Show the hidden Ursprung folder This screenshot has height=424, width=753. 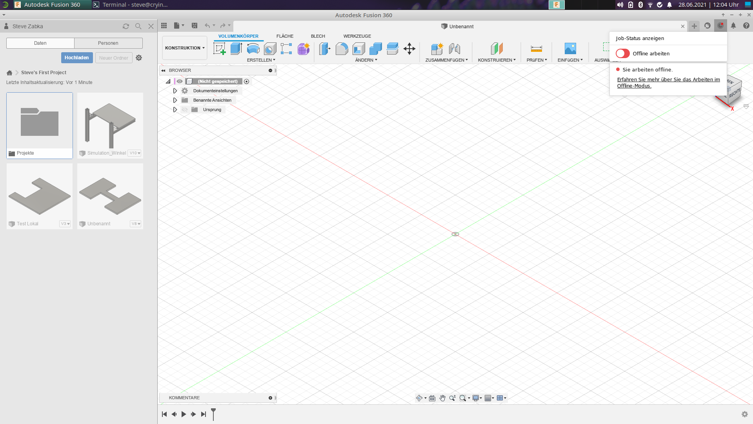[185, 110]
